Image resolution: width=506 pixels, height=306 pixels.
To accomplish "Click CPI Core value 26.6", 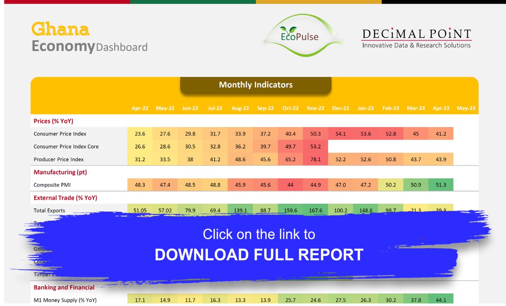I will point(140,146).
